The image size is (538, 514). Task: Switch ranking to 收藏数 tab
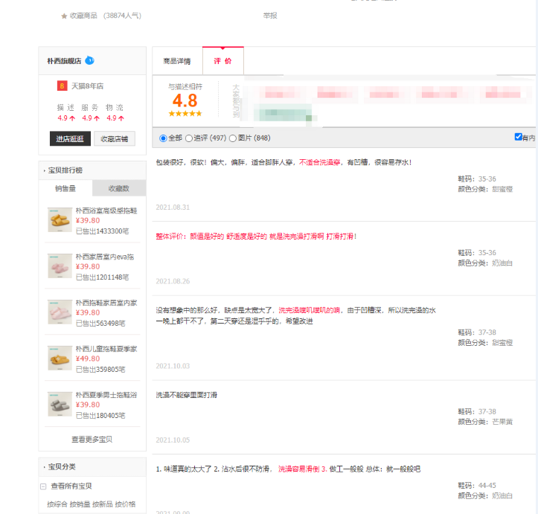pyautogui.click(x=119, y=188)
